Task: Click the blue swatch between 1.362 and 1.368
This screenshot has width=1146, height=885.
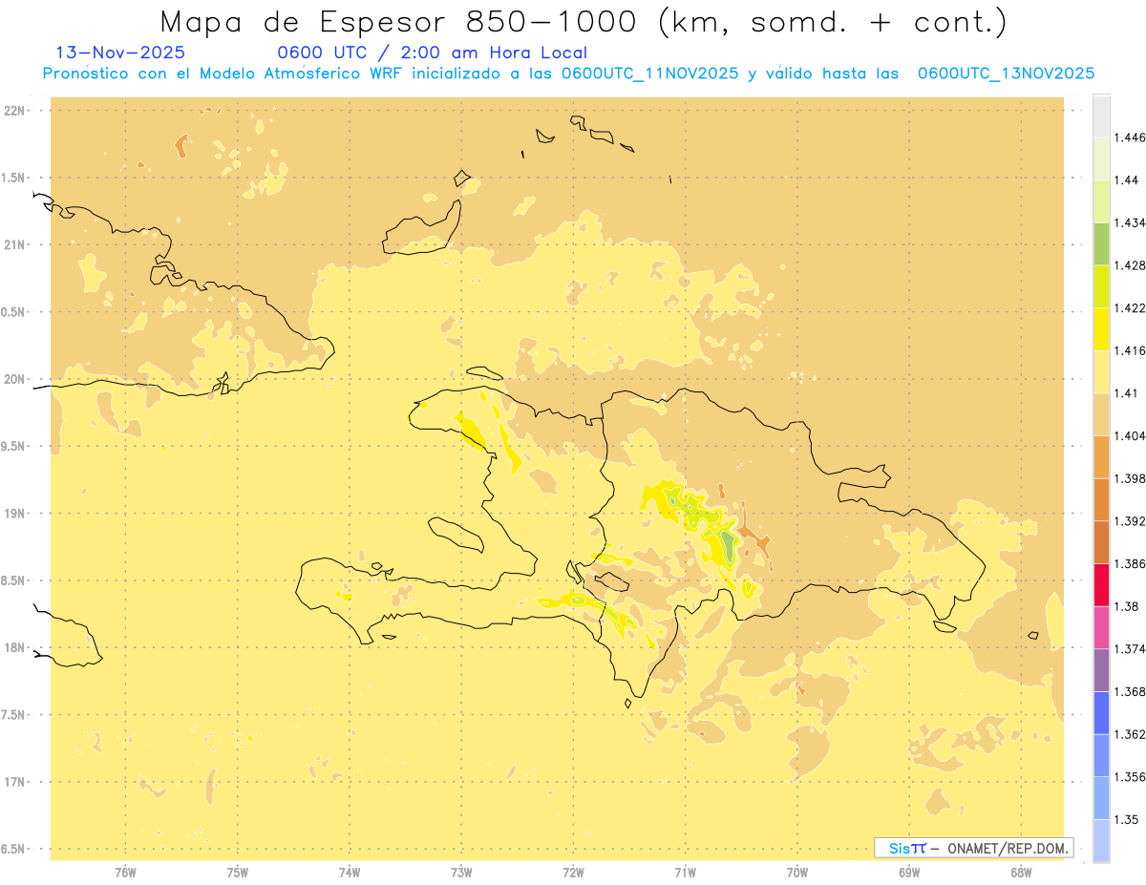Action: 1101,712
